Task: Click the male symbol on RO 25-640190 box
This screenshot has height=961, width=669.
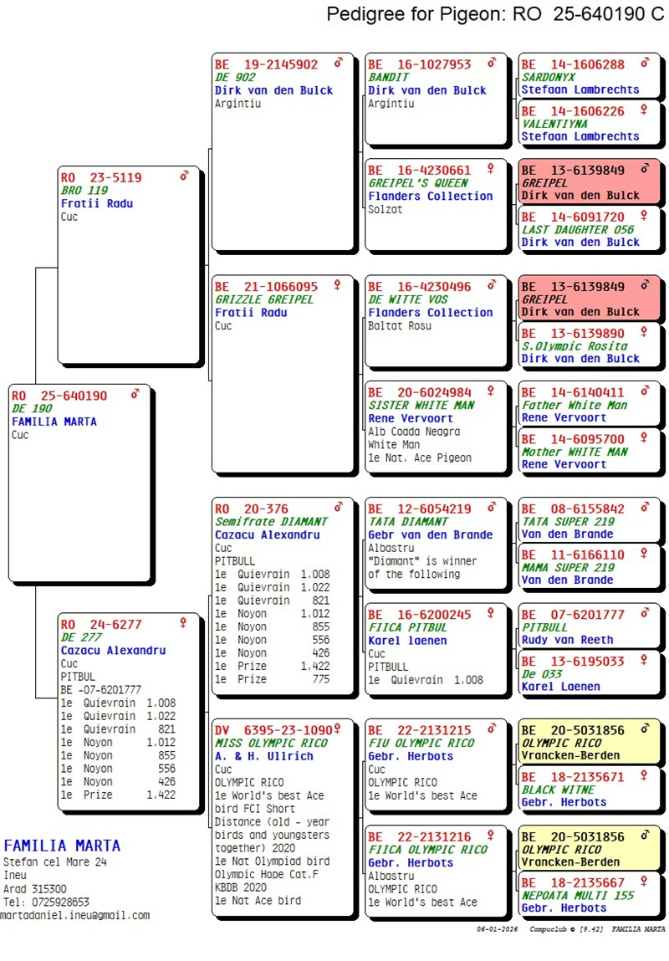Action: tap(135, 394)
